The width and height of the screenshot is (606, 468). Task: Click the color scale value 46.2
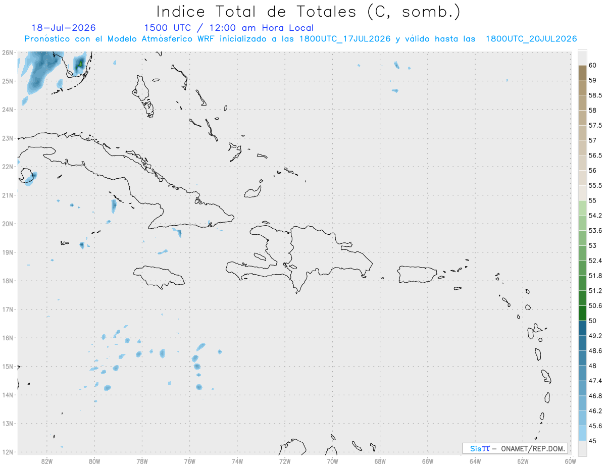595,411
